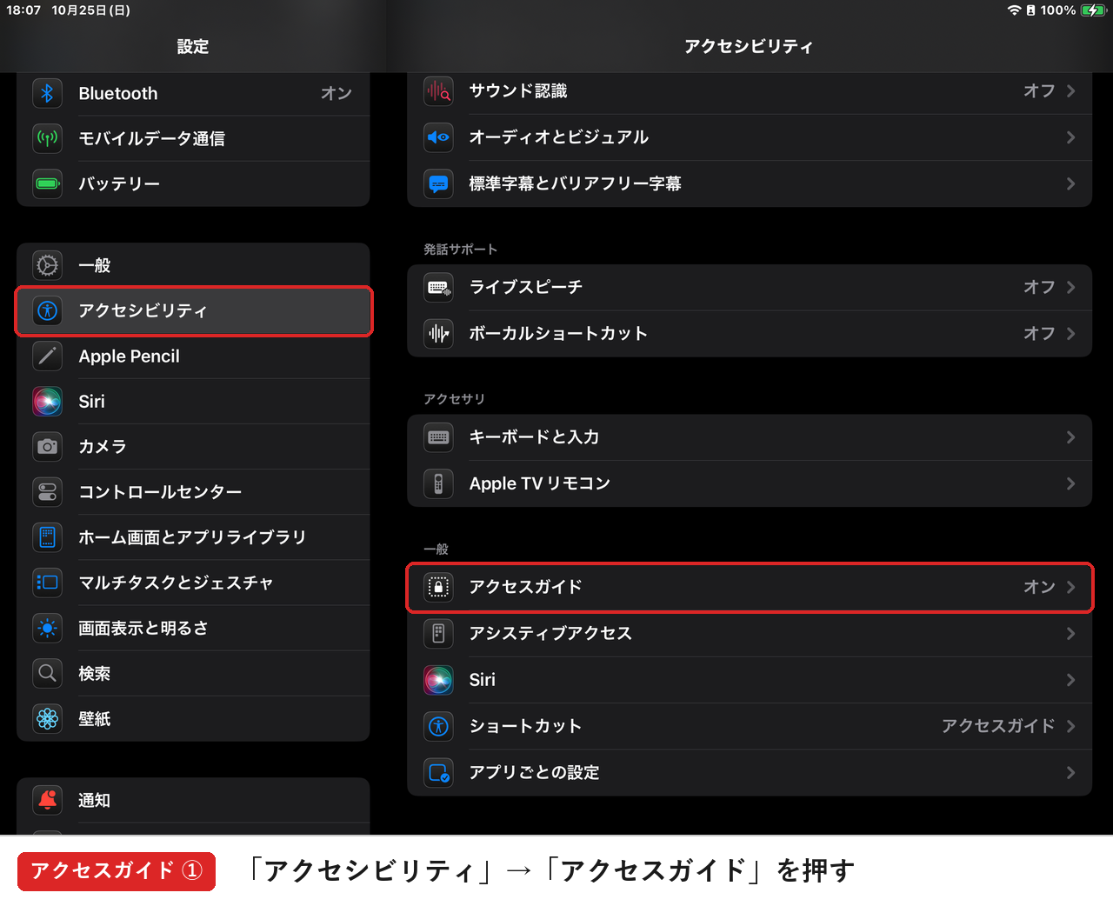Expand the アクセスガイド row chevron

pos(1070,587)
